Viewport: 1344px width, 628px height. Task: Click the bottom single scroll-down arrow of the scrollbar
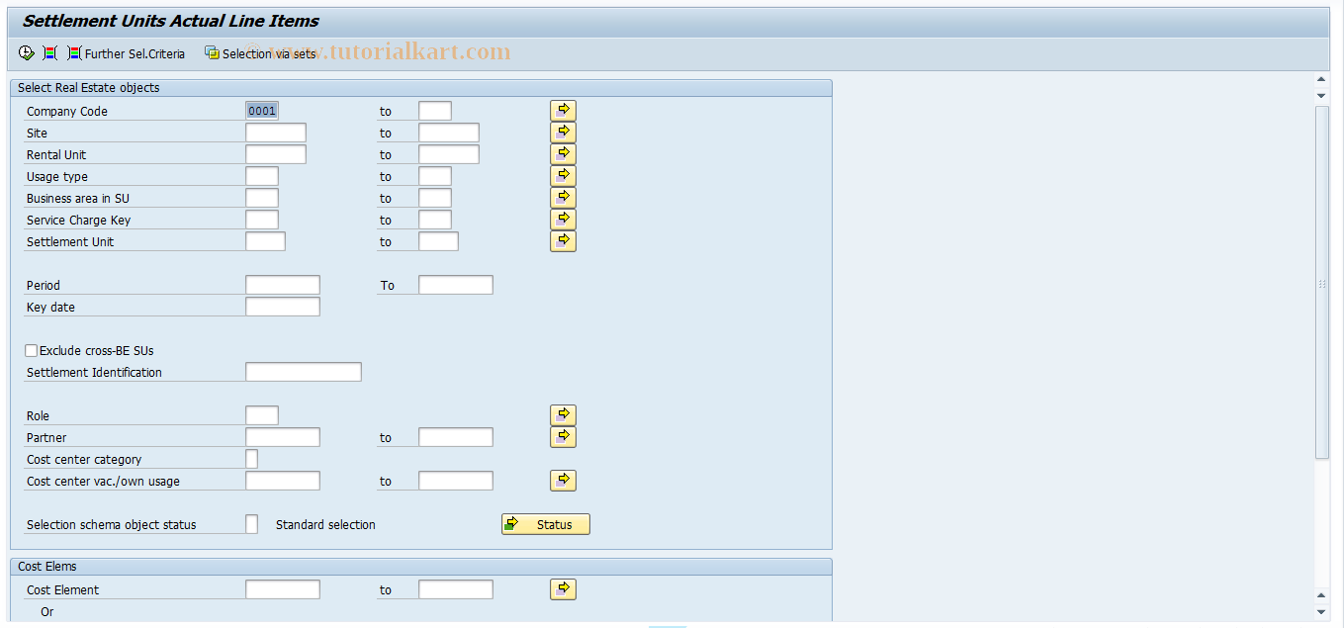point(1322,612)
